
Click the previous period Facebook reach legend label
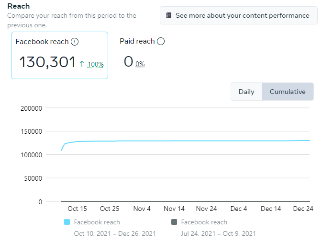point(204,222)
